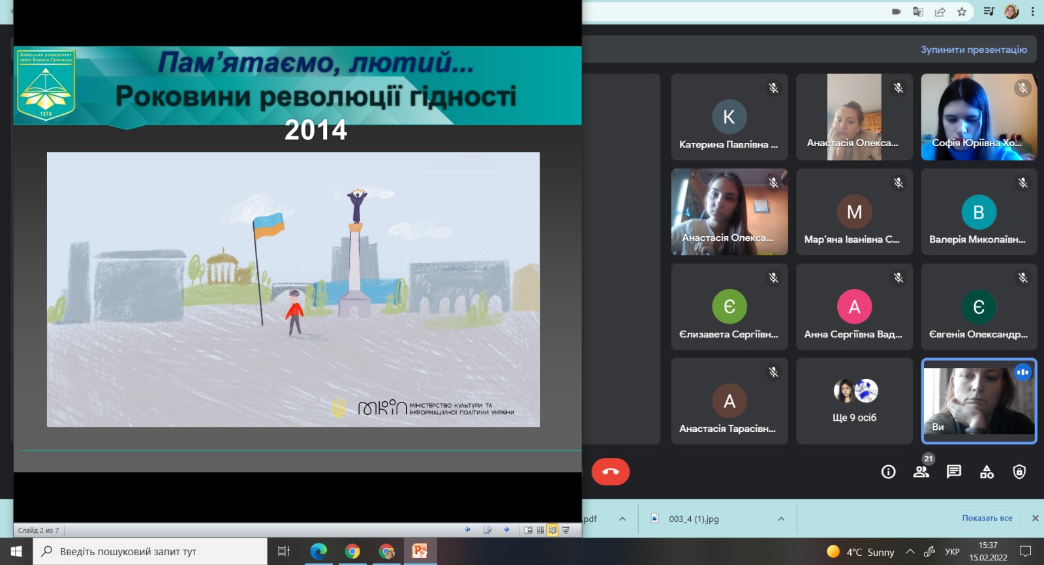Bookmark this page with the star icon
The image size is (1044, 565).
962,12
